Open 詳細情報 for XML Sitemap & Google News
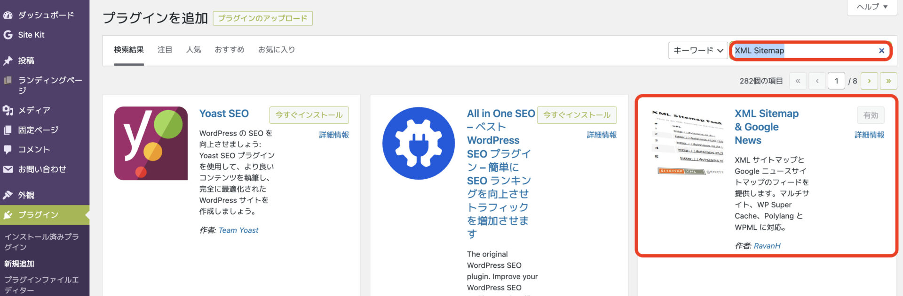903x296 pixels. [869, 135]
